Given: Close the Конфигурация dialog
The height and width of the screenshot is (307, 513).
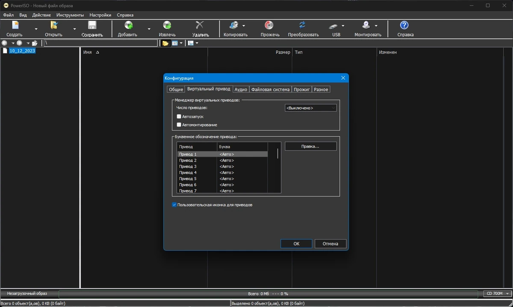Looking at the screenshot, I should [x=343, y=78].
